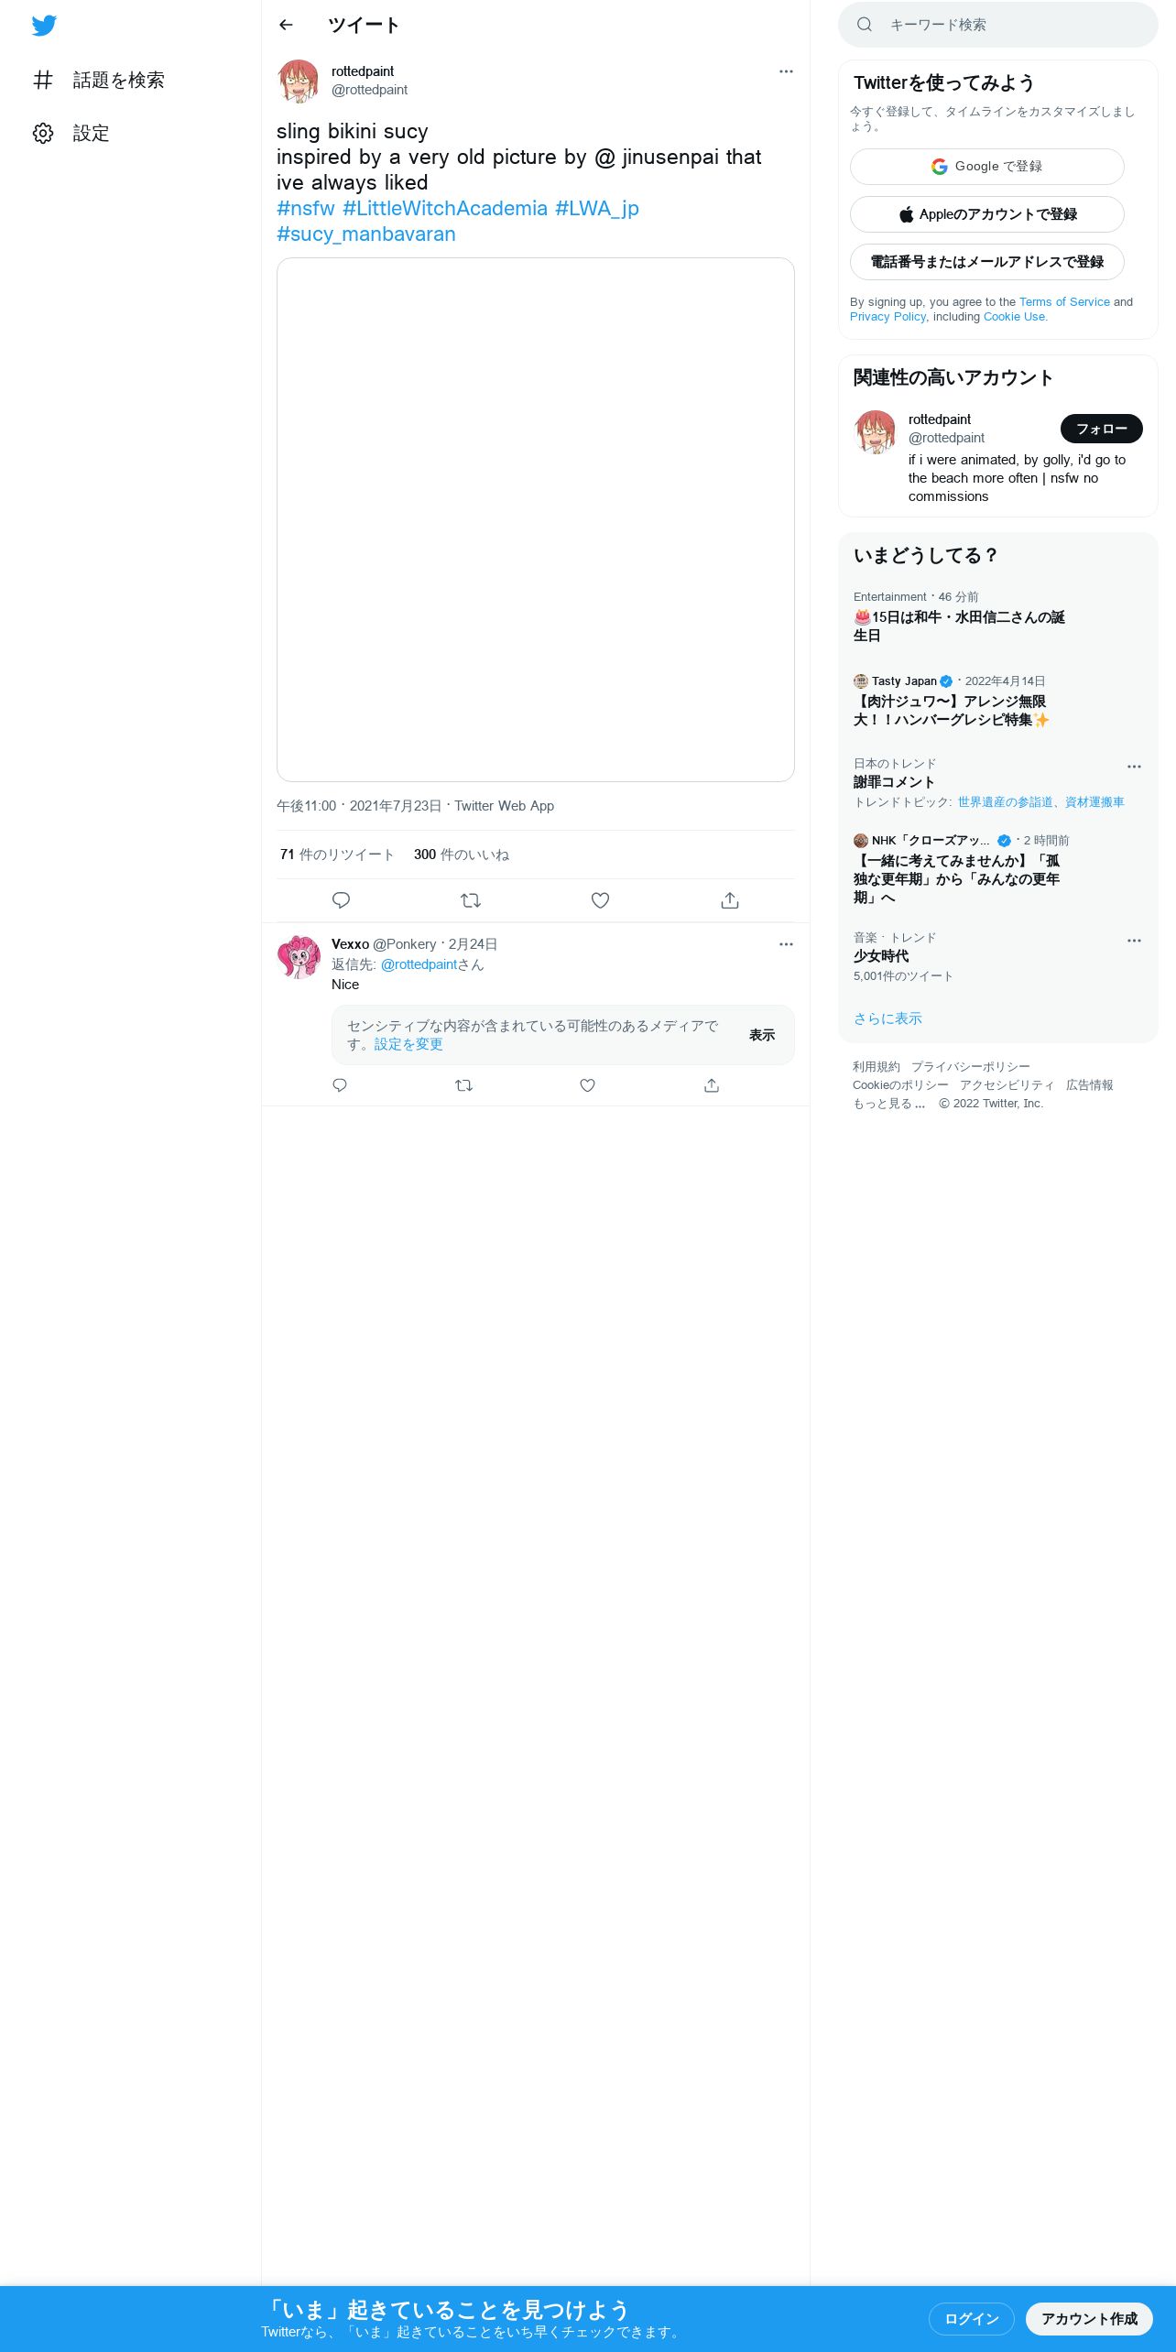Image resolution: width=1176 pixels, height=2352 pixels.
Task: Retweet Vexxo's Nice reply
Action: [x=463, y=1085]
